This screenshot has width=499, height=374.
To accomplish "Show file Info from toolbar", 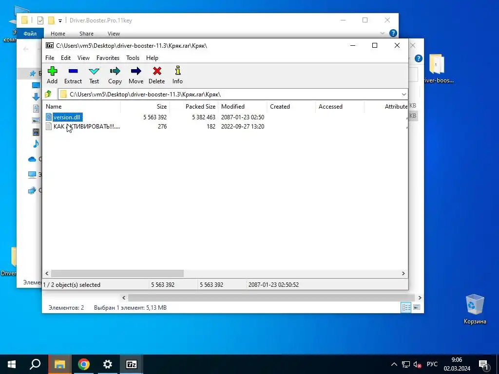I will (177, 75).
